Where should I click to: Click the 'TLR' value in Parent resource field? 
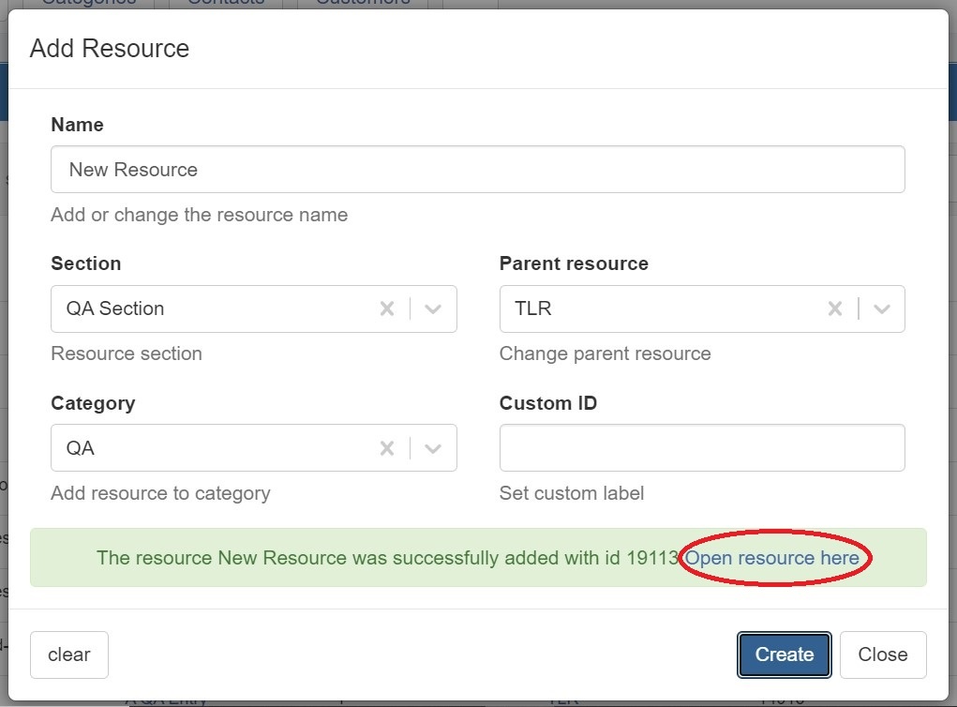[x=532, y=308]
